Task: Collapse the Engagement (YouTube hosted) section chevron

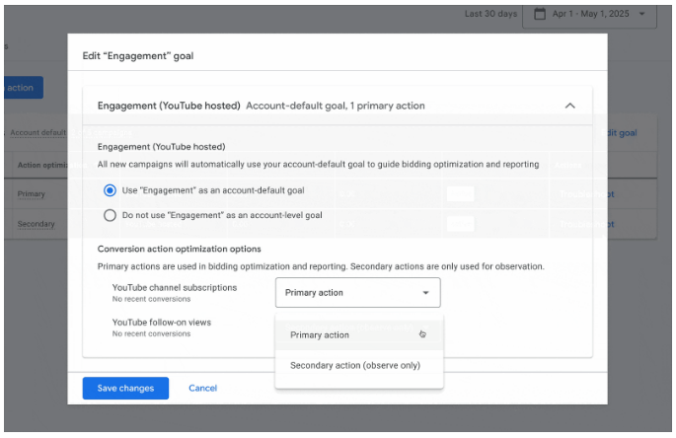Action: (569, 106)
